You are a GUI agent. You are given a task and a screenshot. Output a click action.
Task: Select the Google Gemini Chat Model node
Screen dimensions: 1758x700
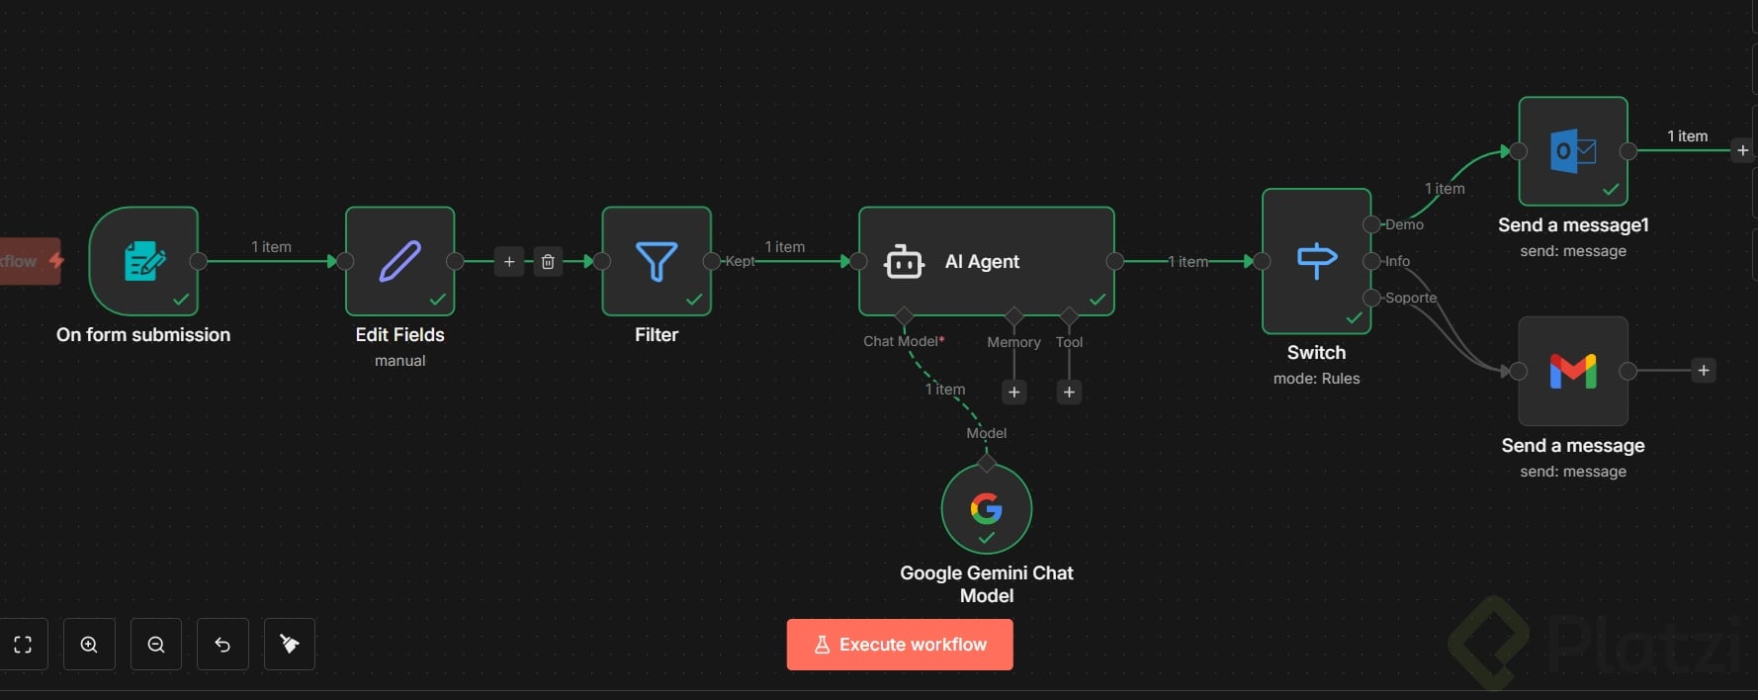click(x=987, y=508)
